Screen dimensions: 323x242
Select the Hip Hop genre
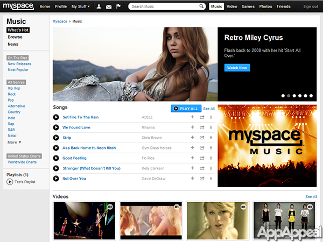coord(14,88)
